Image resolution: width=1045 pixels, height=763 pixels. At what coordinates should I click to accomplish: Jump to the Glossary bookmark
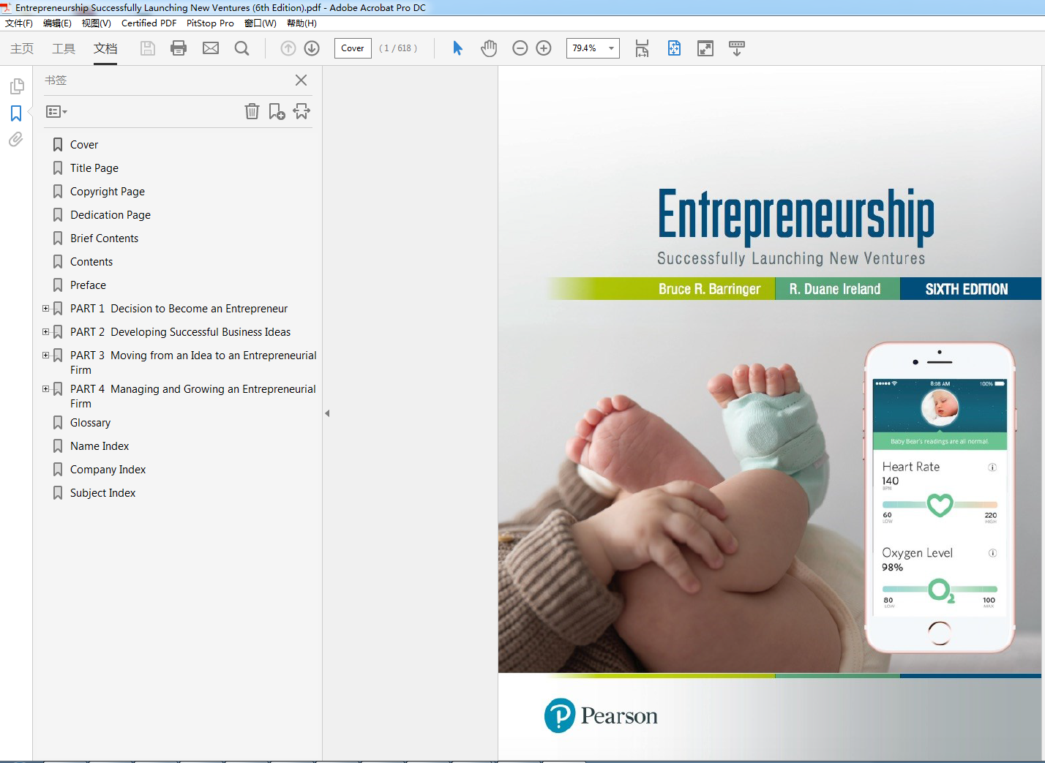90,423
